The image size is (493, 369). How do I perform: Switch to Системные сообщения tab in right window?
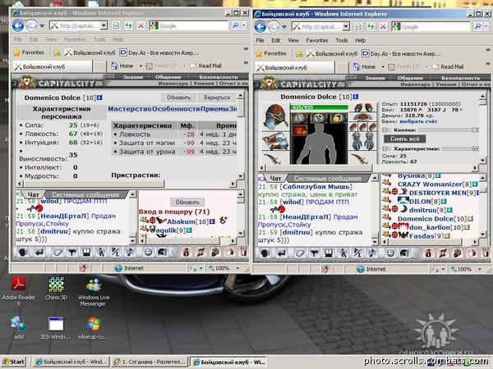pyautogui.click(x=327, y=179)
